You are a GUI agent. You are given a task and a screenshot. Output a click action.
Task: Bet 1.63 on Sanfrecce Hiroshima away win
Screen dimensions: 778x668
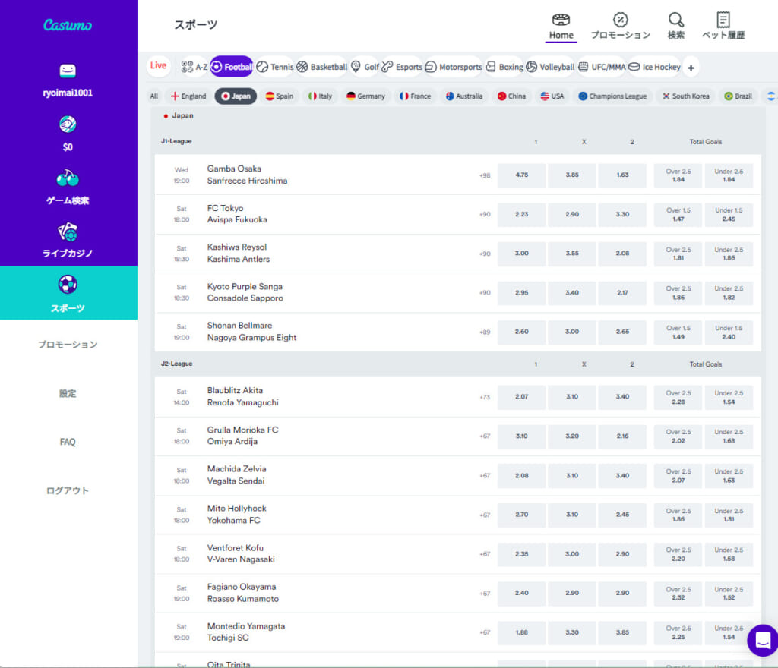tap(622, 175)
